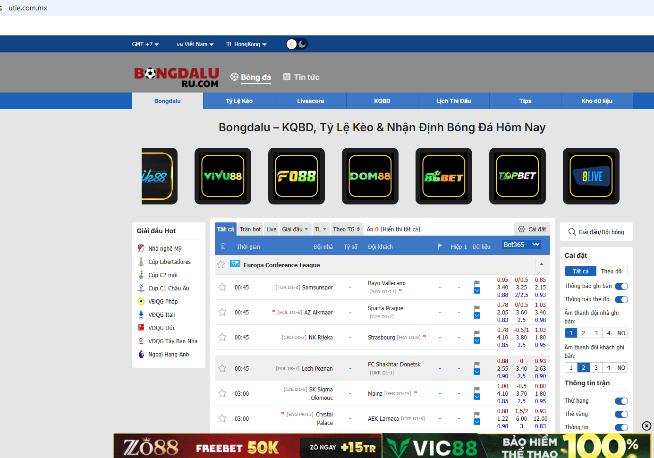Open the GMT +7 timezone dropdown
Viewport: 654px width, 458px height.
(x=145, y=44)
